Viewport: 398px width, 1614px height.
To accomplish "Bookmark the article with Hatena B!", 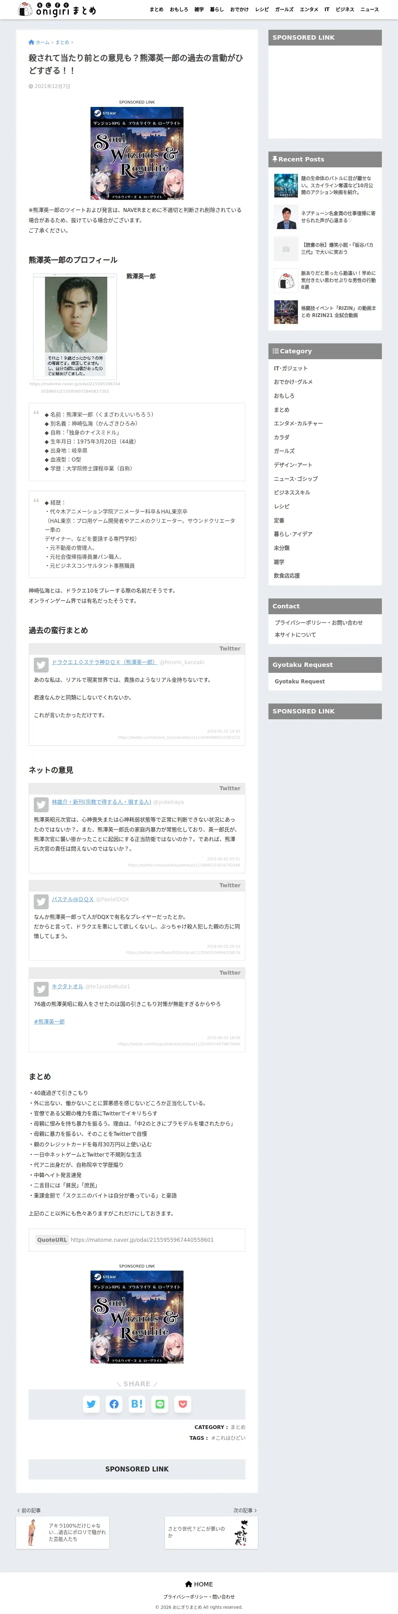I will click(137, 1404).
